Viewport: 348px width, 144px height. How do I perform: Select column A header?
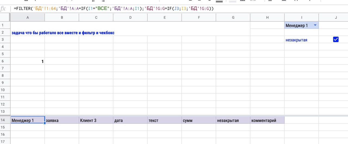(x=27, y=17)
